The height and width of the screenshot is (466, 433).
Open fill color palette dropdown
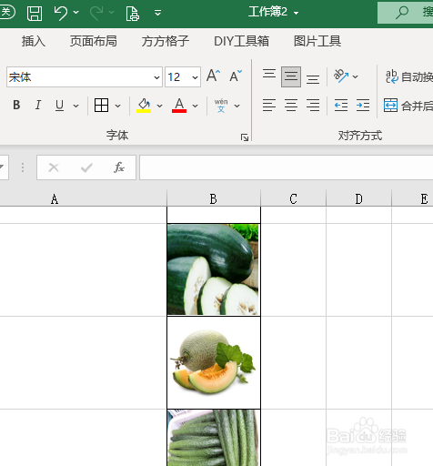159,106
